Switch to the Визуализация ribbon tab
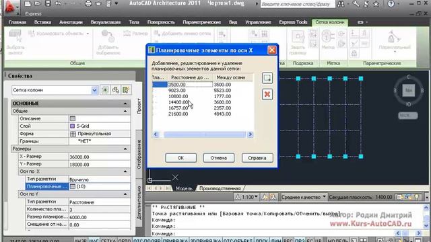Viewport: 431px width, 242px height. coord(106,22)
